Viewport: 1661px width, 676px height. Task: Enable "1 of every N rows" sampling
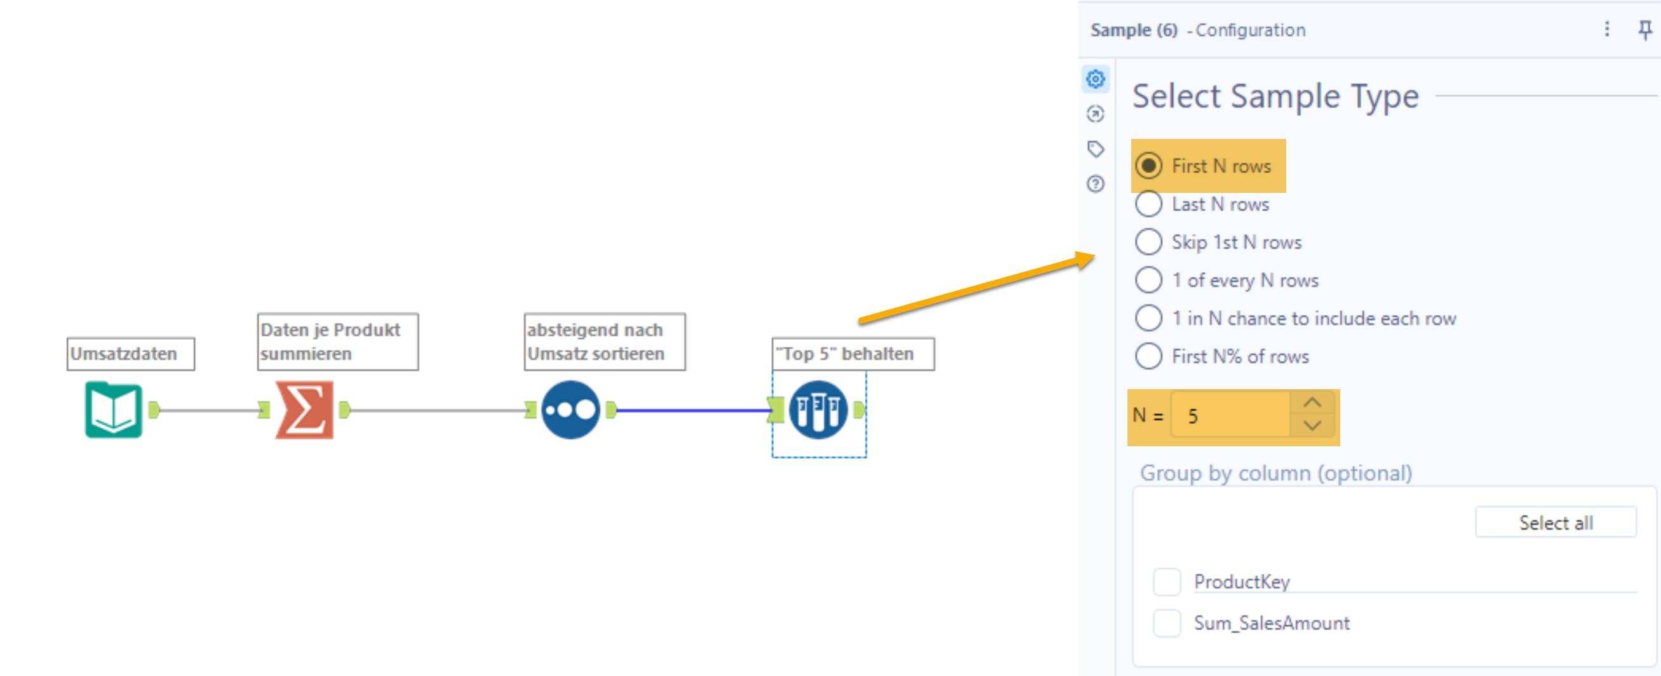[x=1148, y=280]
